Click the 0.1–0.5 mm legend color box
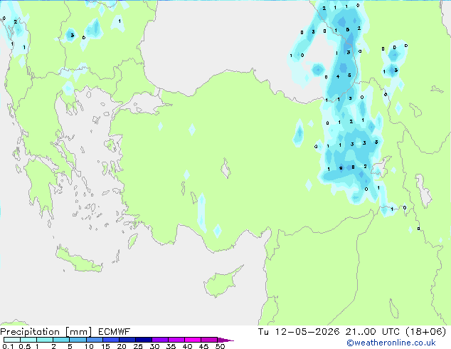The image size is (451, 349). tap(12, 340)
